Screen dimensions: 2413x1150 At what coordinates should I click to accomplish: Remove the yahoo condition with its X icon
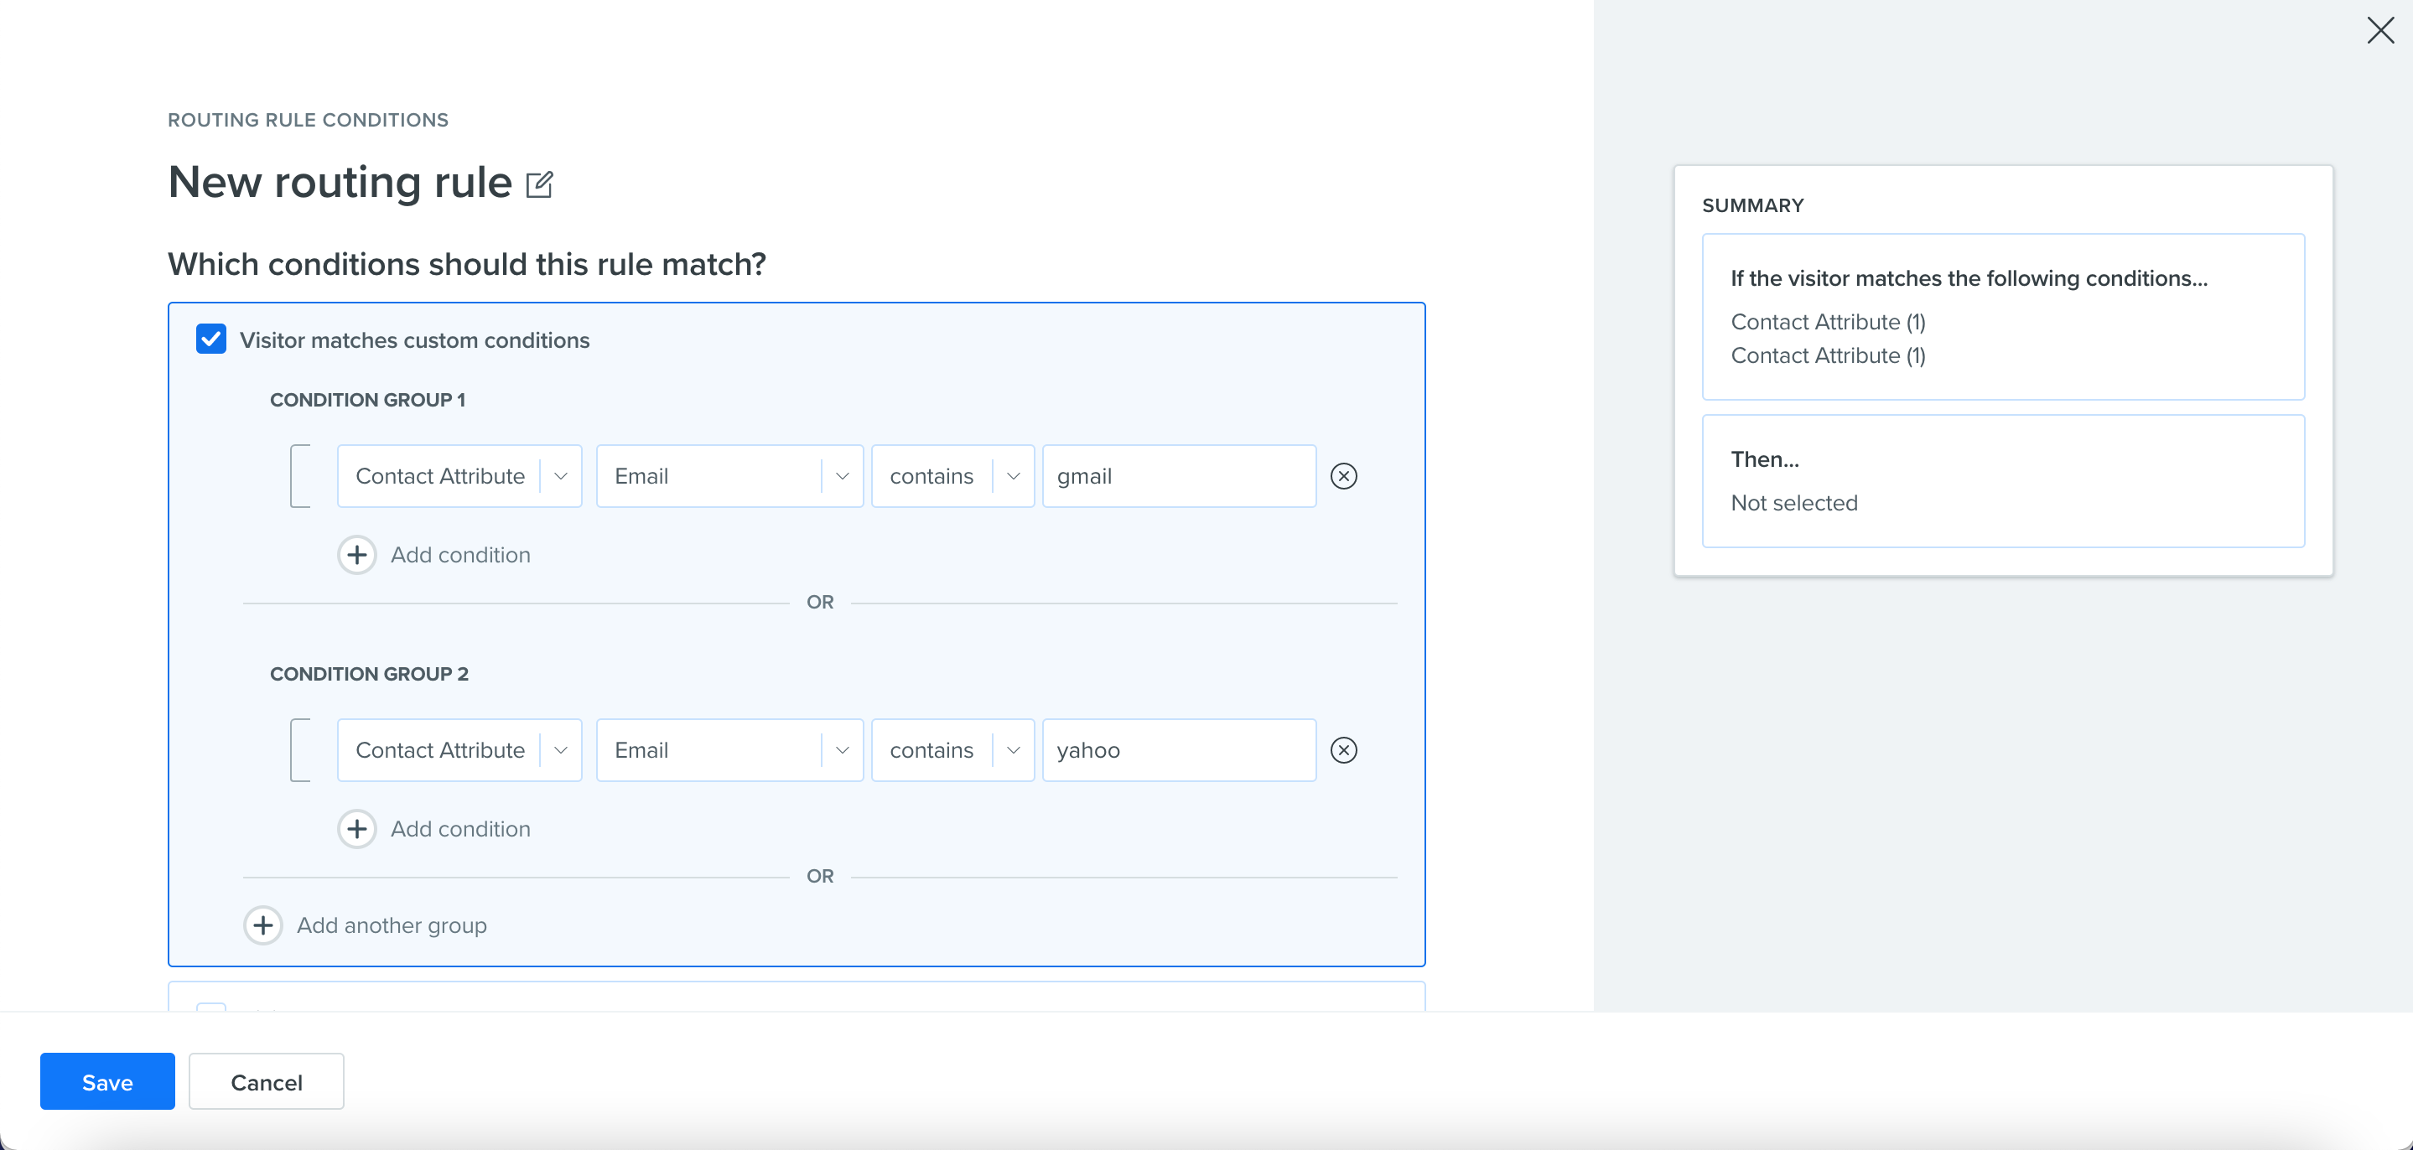(x=1343, y=750)
